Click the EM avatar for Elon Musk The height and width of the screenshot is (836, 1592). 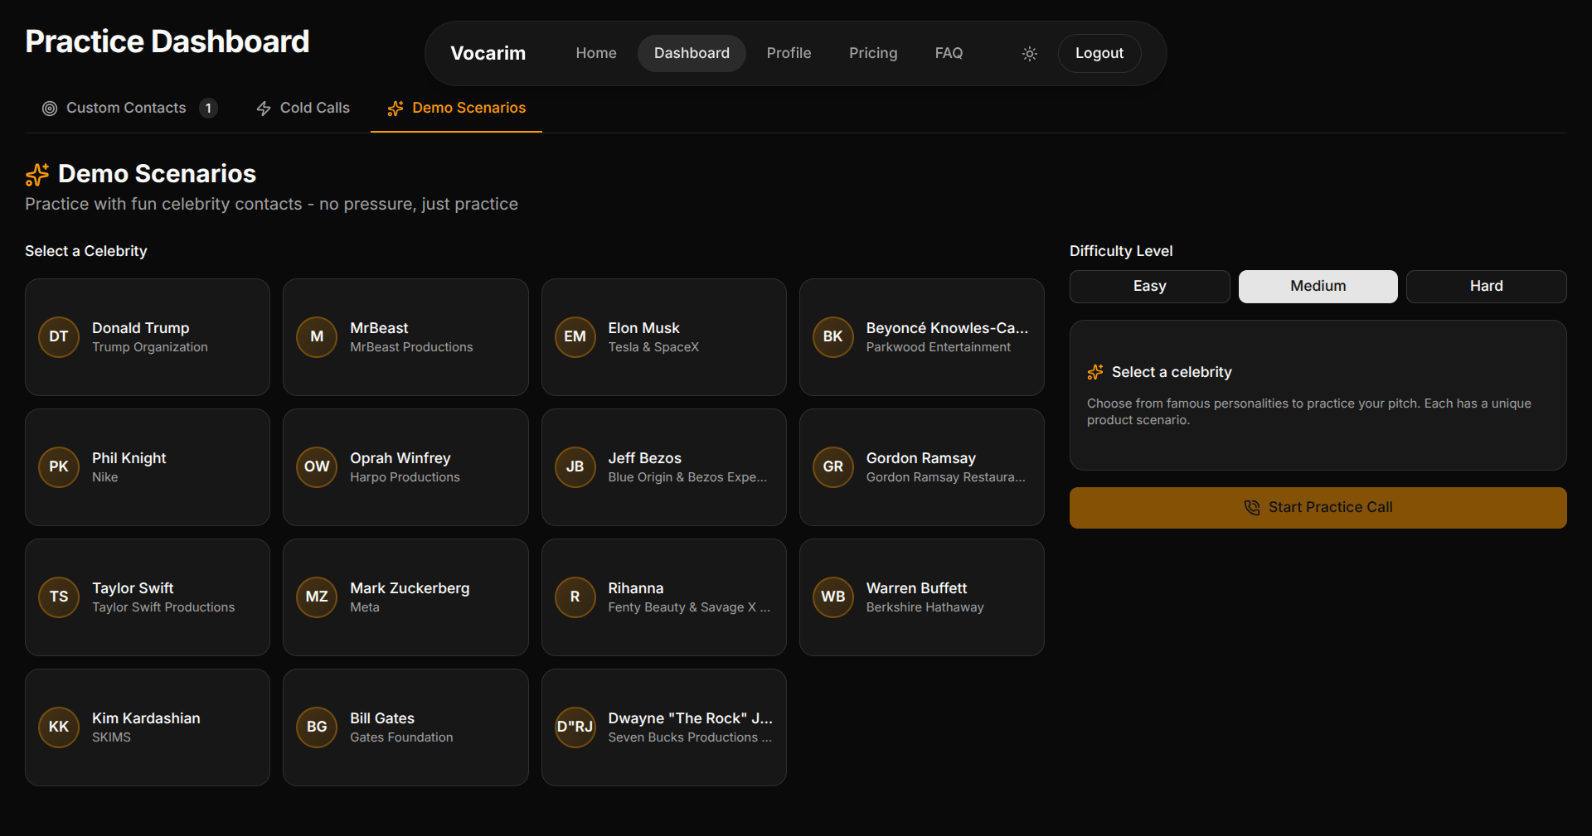point(575,336)
